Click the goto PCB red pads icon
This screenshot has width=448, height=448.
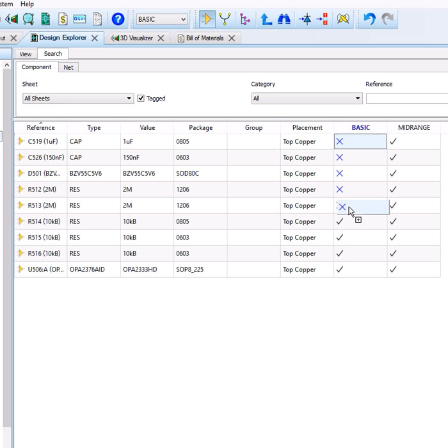tap(322, 19)
